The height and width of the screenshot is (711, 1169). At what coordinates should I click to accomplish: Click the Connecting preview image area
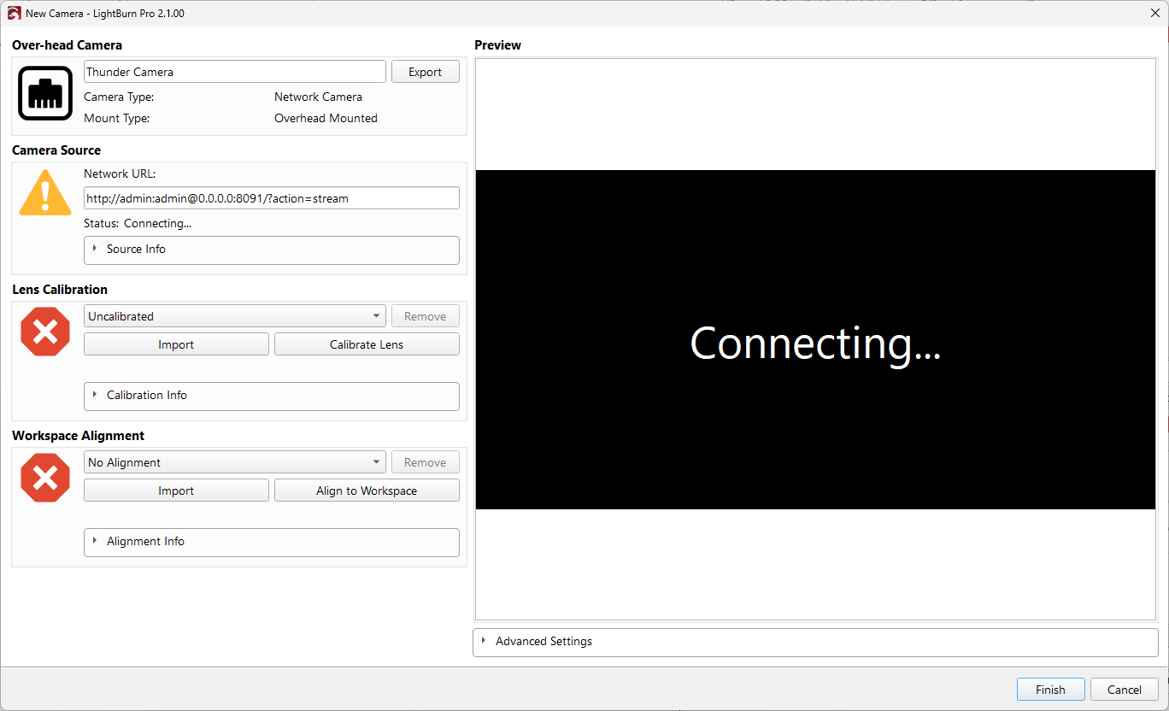click(x=815, y=340)
